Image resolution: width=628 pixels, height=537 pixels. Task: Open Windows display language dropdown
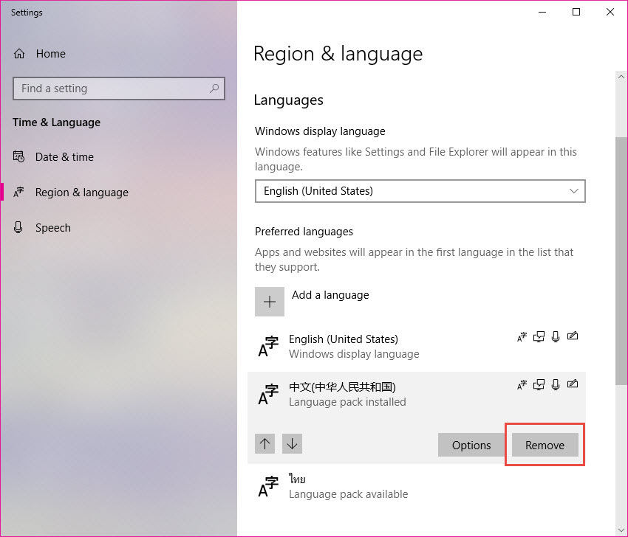click(x=420, y=191)
